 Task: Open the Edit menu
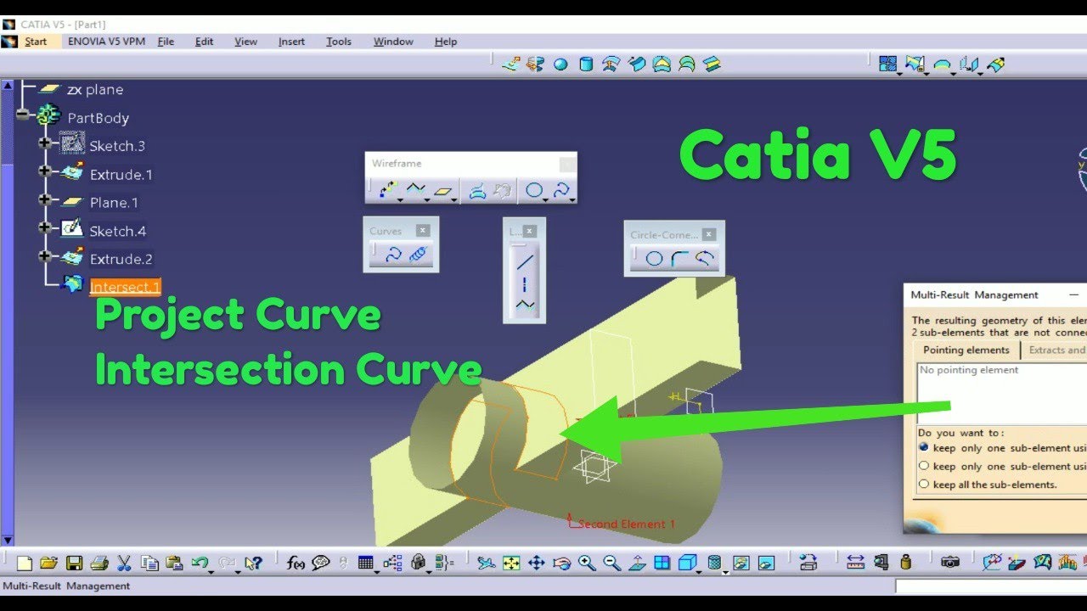[x=204, y=41]
